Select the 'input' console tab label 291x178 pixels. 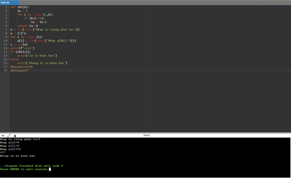[146, 135]
